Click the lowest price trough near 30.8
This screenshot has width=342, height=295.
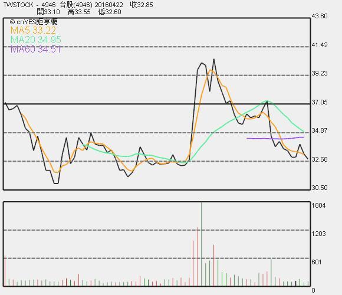[x=56, y=183]
